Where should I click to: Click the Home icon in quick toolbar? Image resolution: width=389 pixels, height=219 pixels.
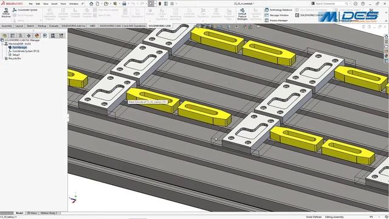[x=91, y=4]
